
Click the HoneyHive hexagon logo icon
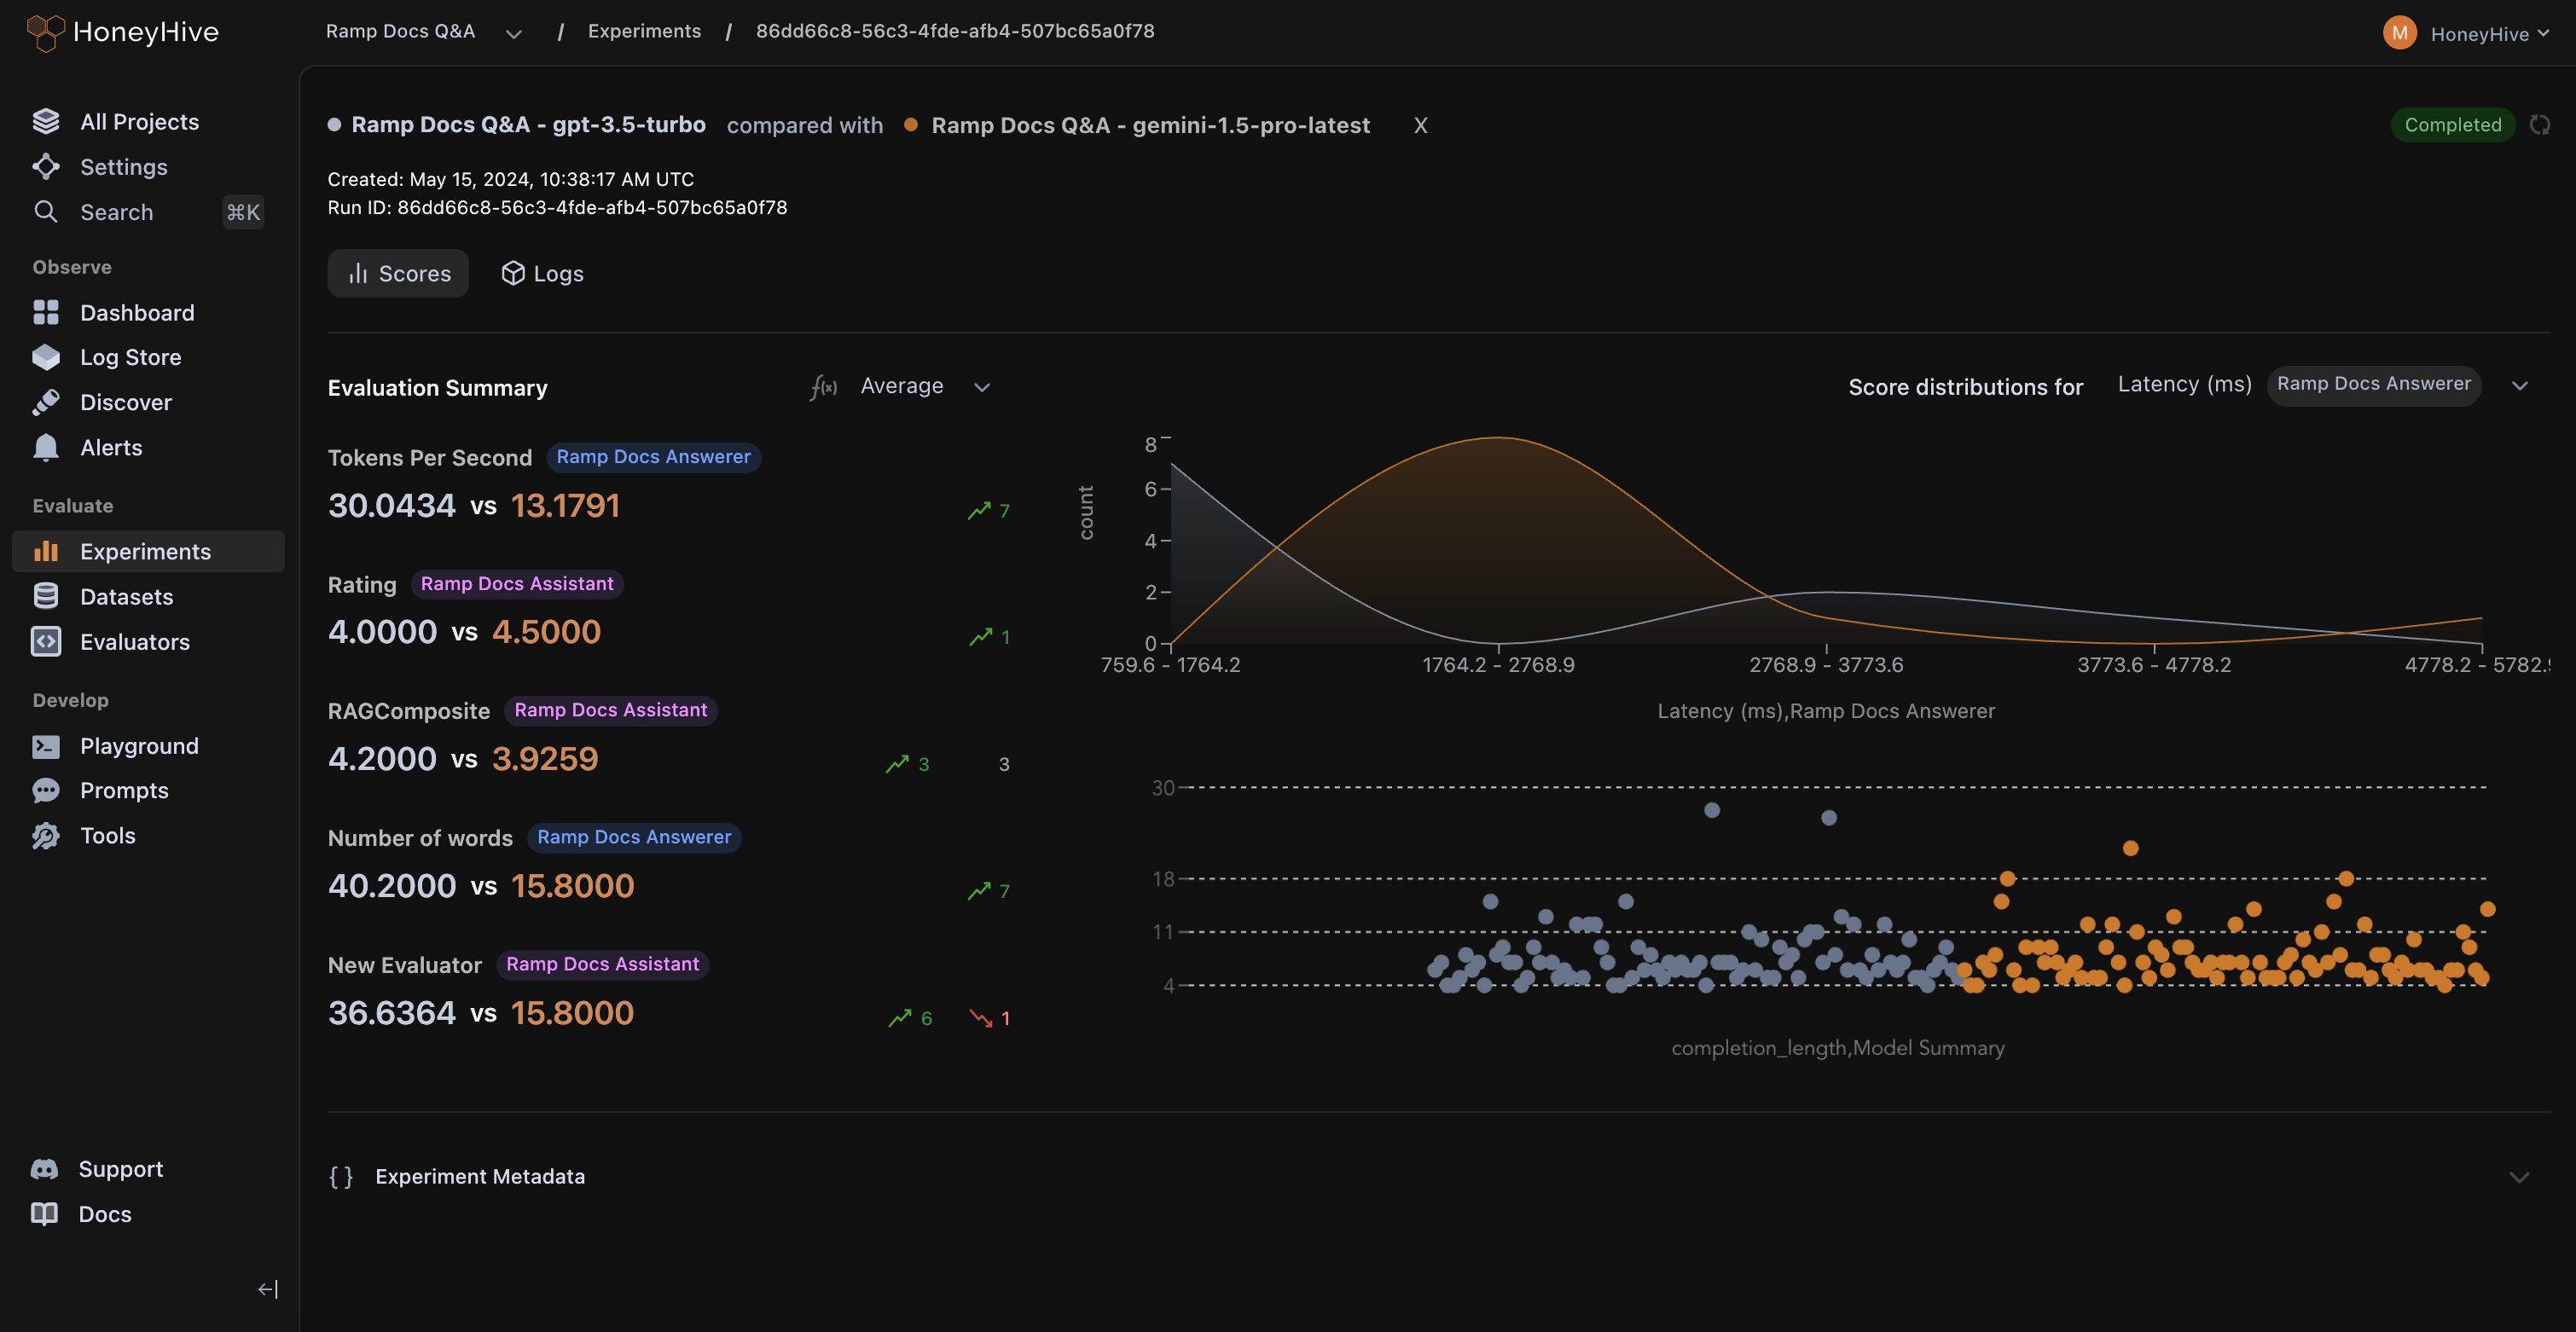tap(45, 32)
